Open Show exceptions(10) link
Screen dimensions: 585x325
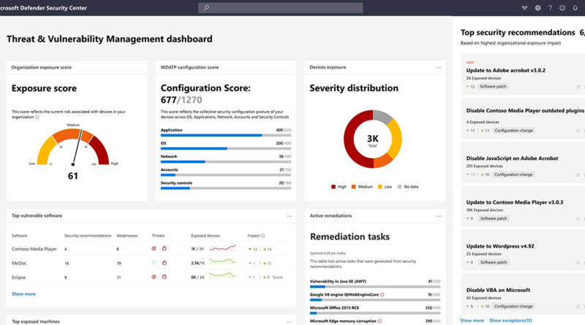click(510, 321)
